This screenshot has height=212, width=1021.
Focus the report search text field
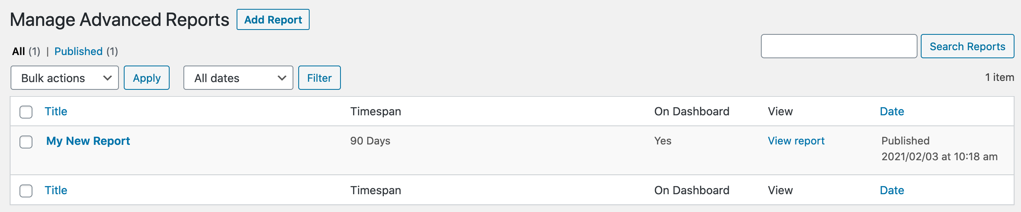[x=838, y=47]
